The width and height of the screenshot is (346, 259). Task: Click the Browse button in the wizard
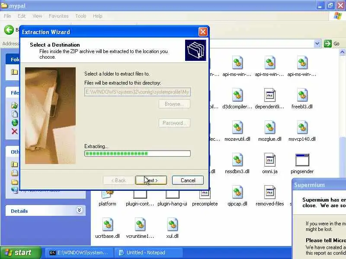(174, 104)
